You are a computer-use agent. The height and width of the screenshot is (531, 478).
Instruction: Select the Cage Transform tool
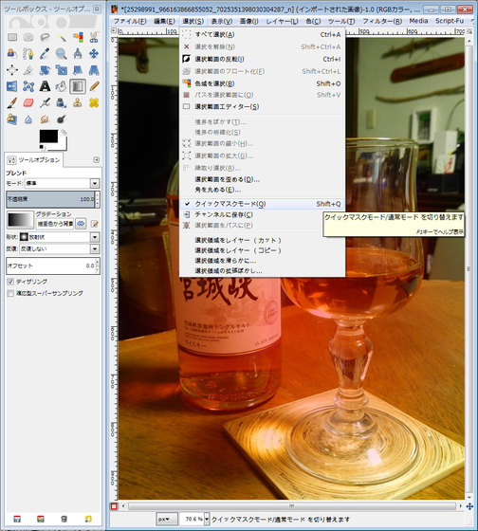click(x=28, y=86)
